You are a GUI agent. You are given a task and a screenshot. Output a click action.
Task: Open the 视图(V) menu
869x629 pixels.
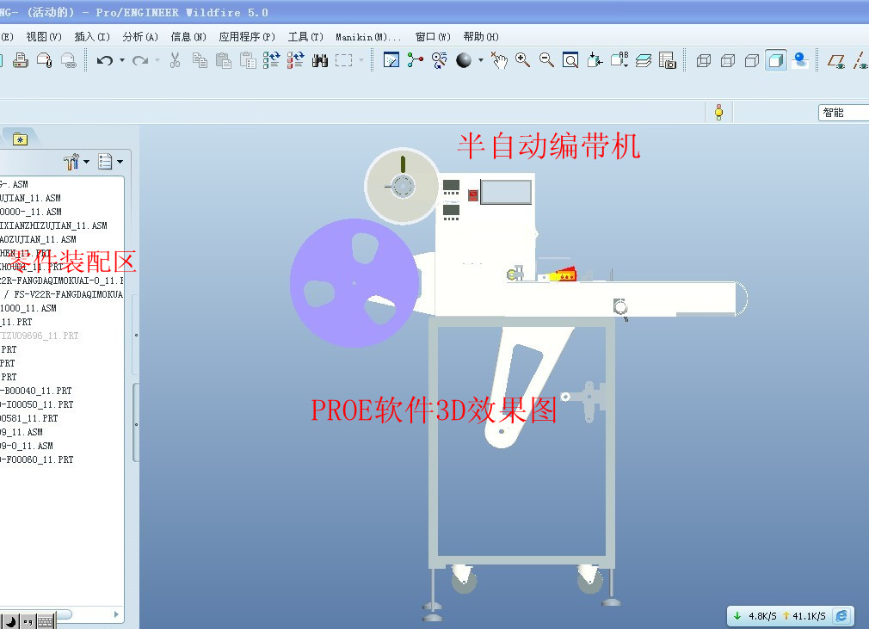pyautogui.click(x=44, y=37)
